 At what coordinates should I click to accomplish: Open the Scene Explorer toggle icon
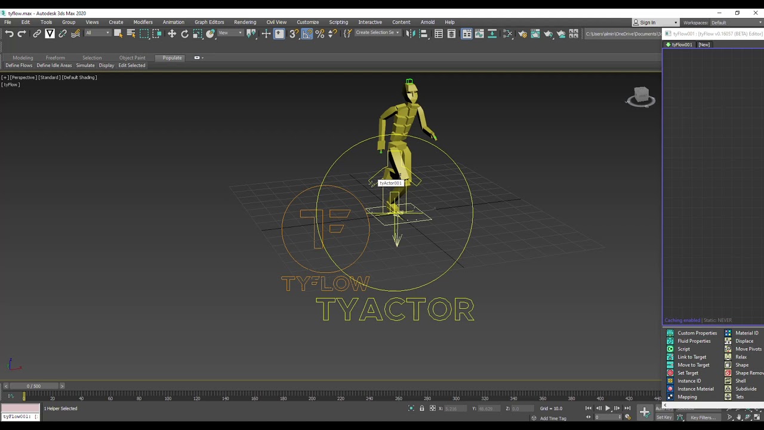(439, 34)
